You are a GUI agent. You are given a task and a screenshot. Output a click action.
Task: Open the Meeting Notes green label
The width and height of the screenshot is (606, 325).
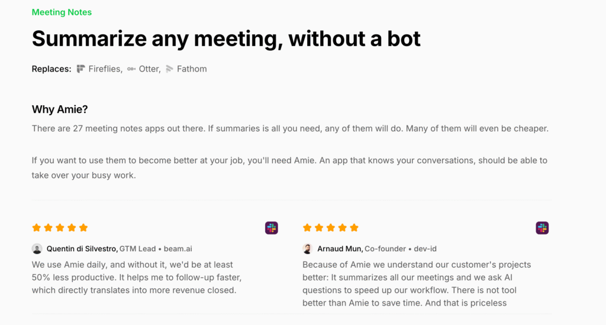[x=62, y=12]
